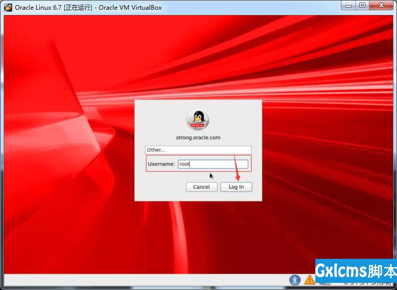This screenshot has width=397, height=290.
Task: Minimize the VirtualBox window
Action: pos(349,6)
